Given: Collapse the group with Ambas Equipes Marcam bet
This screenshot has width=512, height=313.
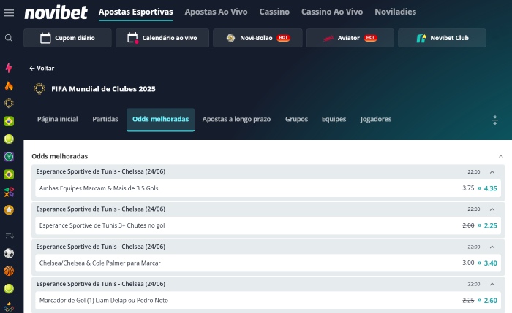Looking at the screenshot, I should point(492,172).
